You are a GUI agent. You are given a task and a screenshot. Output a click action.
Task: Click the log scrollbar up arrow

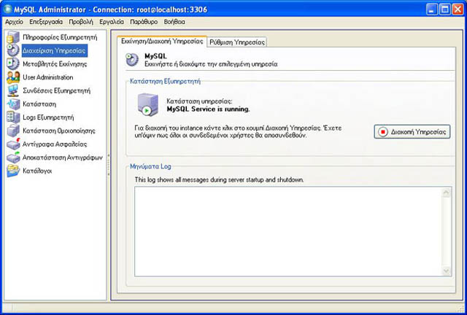point(446,192)
